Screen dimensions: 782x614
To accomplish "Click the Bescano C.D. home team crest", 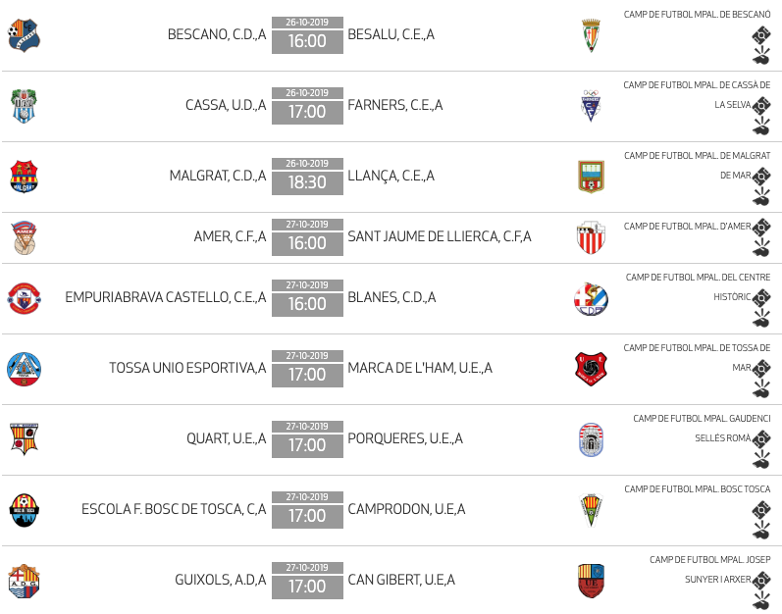I will [x=25, y=35].
